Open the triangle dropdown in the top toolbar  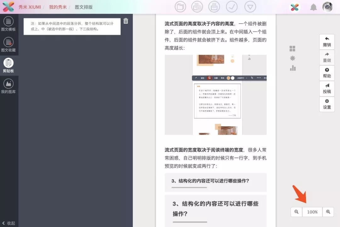pyautogui.click(x=250, y=7)
